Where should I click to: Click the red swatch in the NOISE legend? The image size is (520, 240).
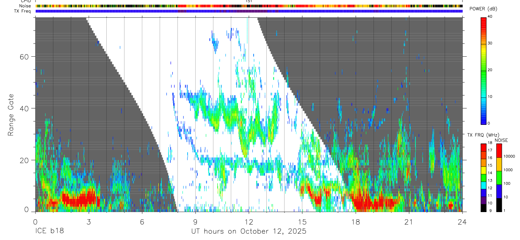(x=499, y=150)
